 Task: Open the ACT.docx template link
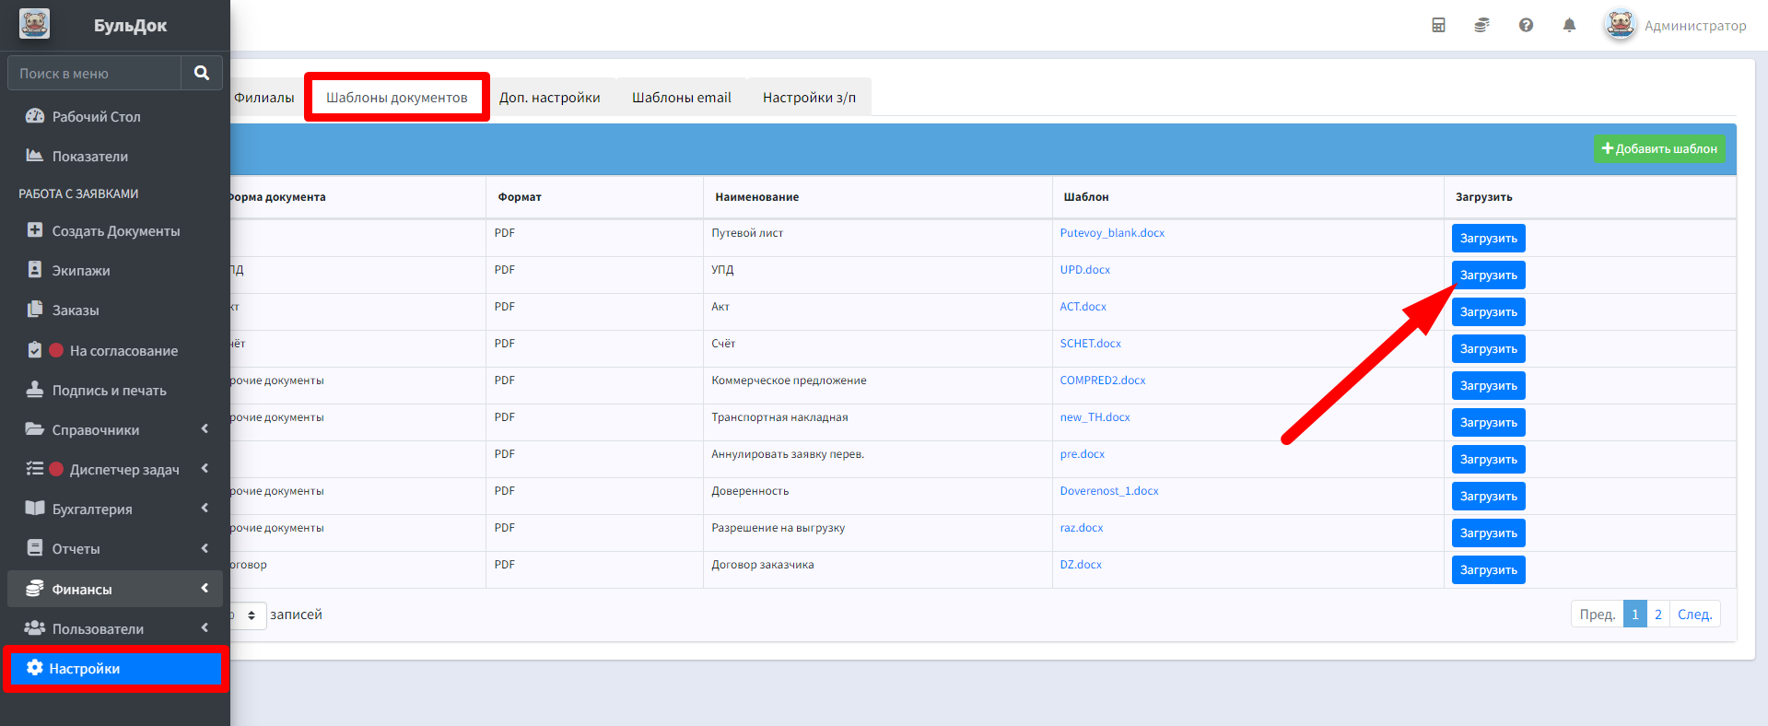click(1083, 307)
